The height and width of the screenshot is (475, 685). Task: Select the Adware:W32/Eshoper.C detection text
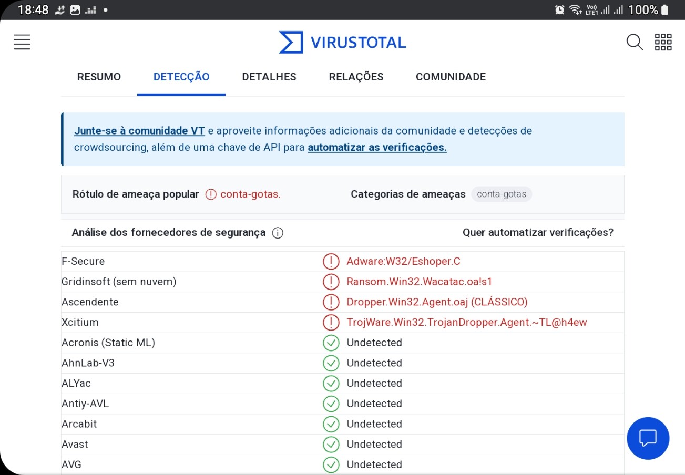[x=403, y=261]
